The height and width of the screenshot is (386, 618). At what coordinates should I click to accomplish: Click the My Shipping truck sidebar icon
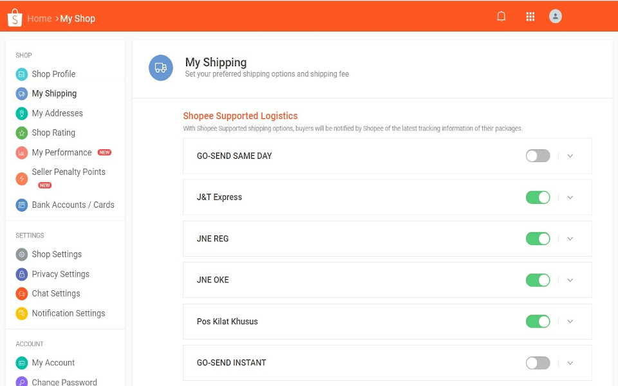(x=22, y=94)
